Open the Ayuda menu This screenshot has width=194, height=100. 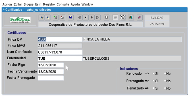75,4
